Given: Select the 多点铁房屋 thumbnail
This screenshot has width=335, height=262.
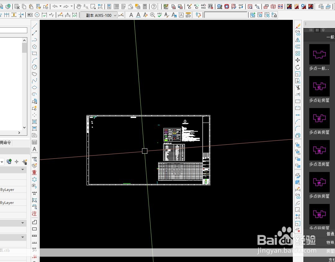Looking at the screenshot, I should [319, 182].
